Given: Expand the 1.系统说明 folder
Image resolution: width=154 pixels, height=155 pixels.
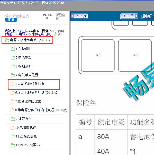Looking at the screenshot, I should coord(24,49).
